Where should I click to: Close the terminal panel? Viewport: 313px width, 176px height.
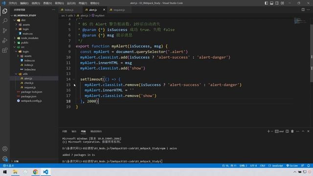coord(308,132)
